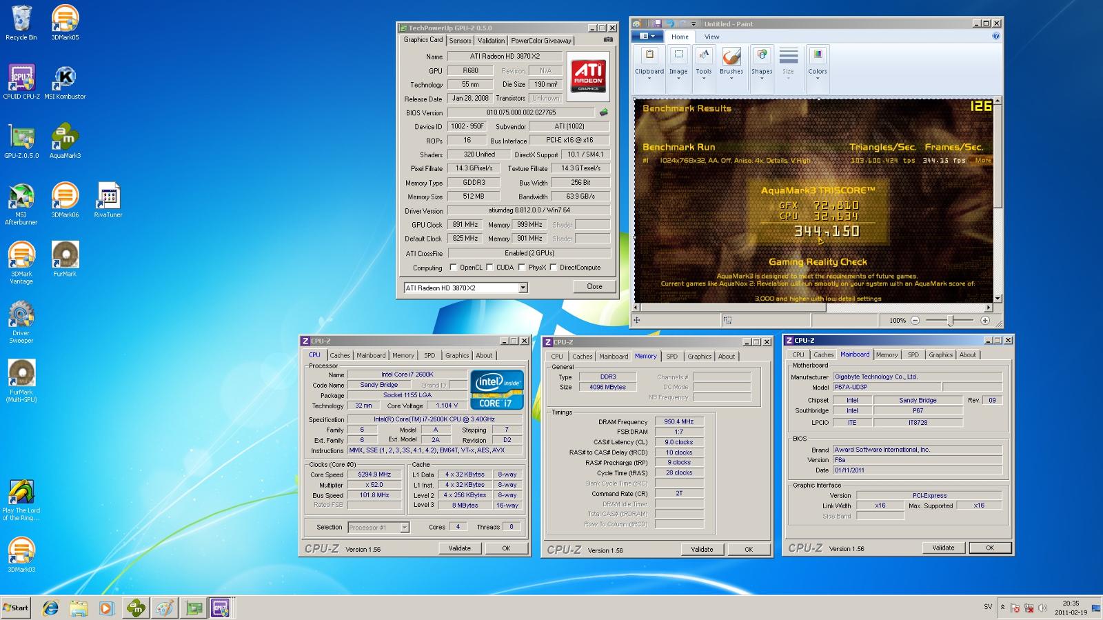Click the Paint Save icon in title bar
Viewport: 1103px width, 620px height.
tap(658, 23)
